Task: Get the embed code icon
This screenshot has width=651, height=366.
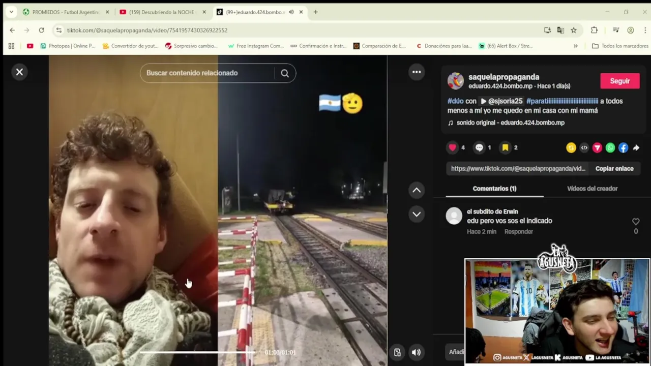Action: tap(584, 148)
